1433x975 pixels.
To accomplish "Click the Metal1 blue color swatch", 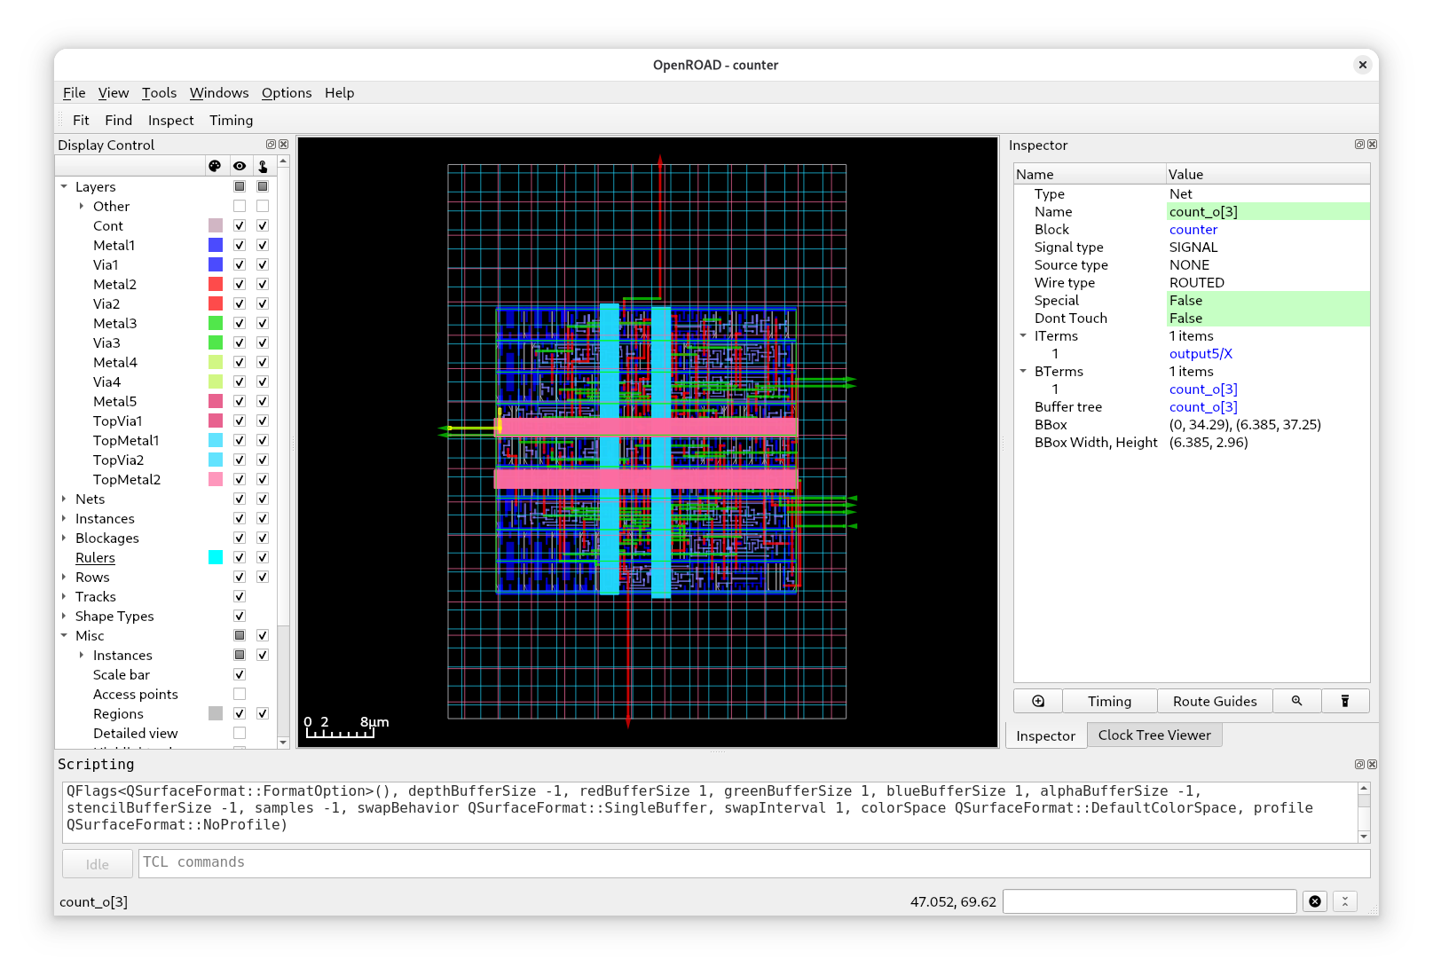I will click(x=216, y=246).
